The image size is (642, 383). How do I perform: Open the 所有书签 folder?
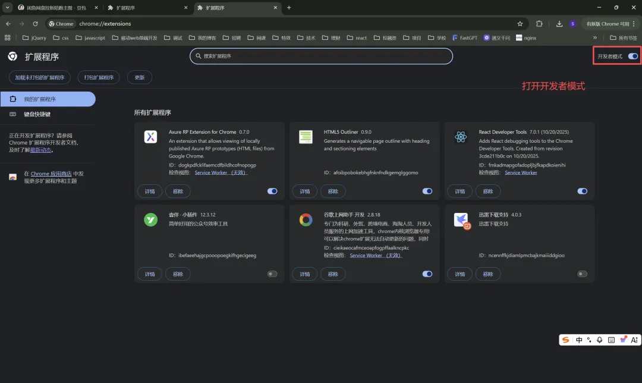[x=624, y=37]
